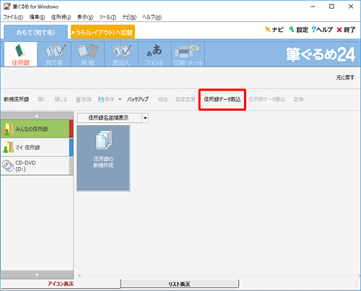Image resolution: width=361 pixels, height=291 pixels.
Task: Open the 印刷・メール print and mail icon
Action: pos(188,54)
